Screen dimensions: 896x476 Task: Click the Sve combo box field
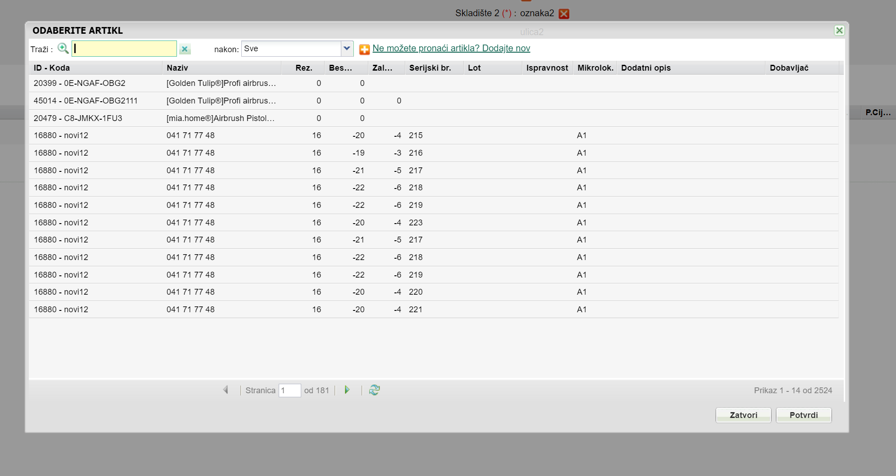point(291,49)
